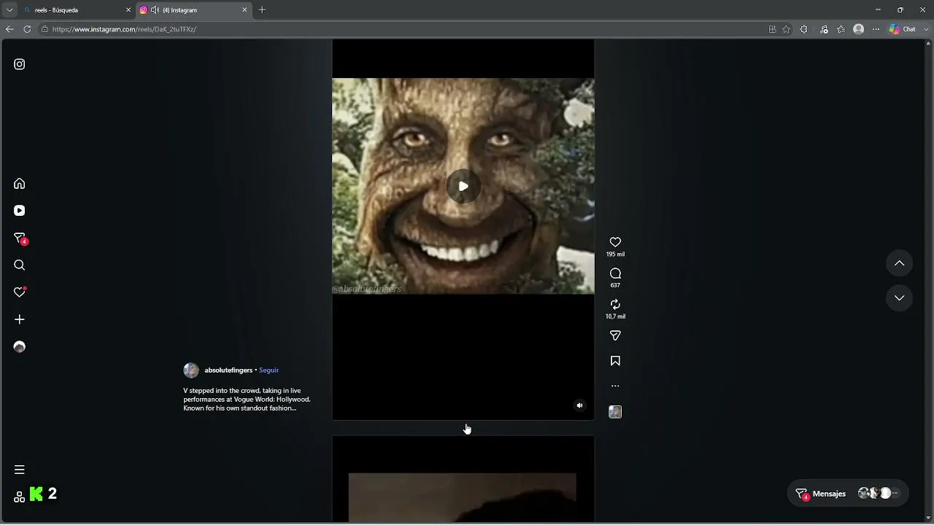Open your profile from the sidebar avatar
The width and height of the screenshot is (934, 525).
20,347
